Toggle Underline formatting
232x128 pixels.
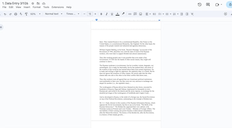[112, 14]
